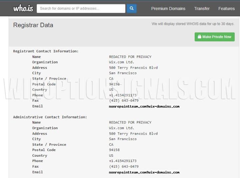Click the Registrant postal code 94158
This screenshot has height=178, width=240.
tap(114, 84)
